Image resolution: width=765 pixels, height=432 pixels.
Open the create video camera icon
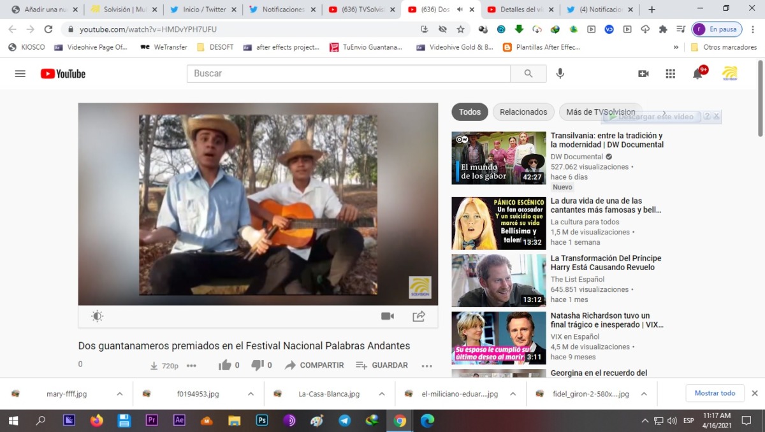(x=643, y=73)
